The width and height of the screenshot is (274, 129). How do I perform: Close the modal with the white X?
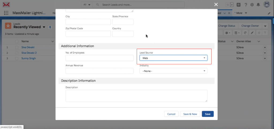216,5
